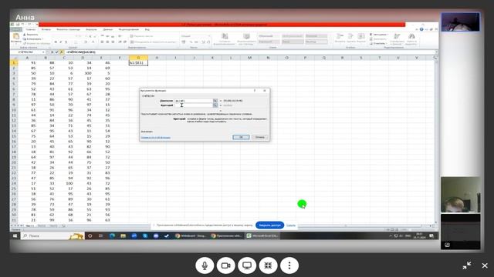The width and height of the screenshot is (494, 277).
Task: Open the Page Layout tab
Action: [69, 29]
